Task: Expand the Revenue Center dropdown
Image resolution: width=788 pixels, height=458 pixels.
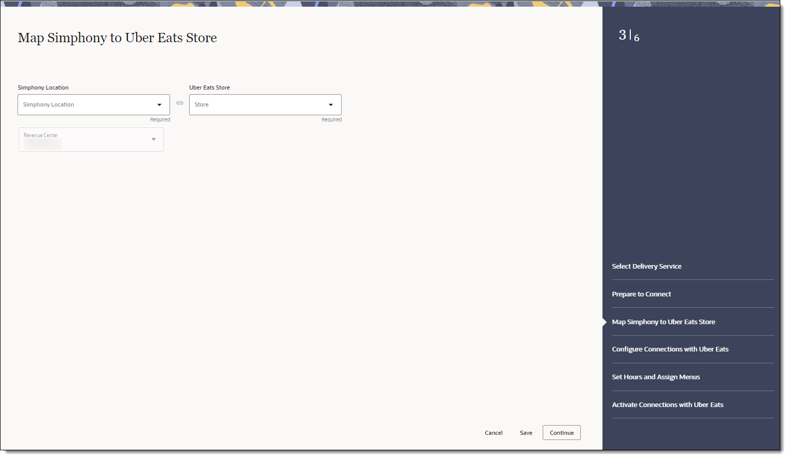Action: coord(91,139)
